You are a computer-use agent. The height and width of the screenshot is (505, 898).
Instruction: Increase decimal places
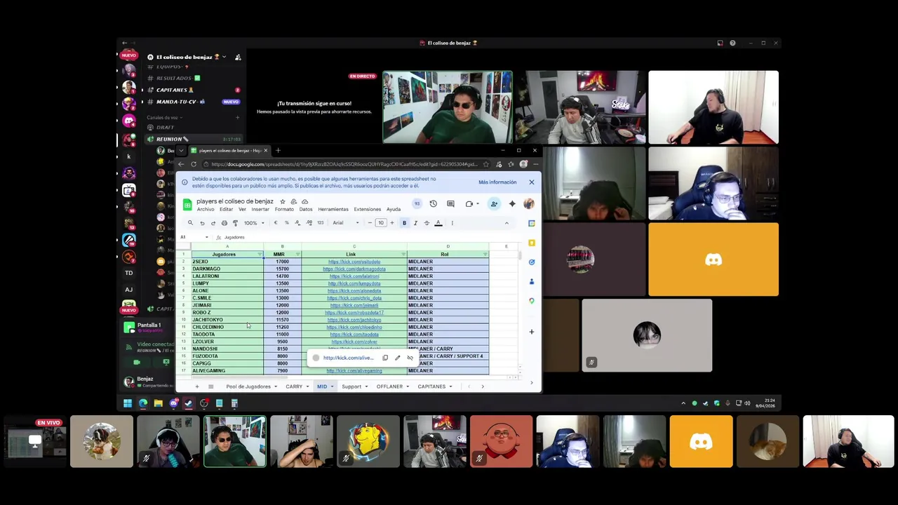click(309, 223)
